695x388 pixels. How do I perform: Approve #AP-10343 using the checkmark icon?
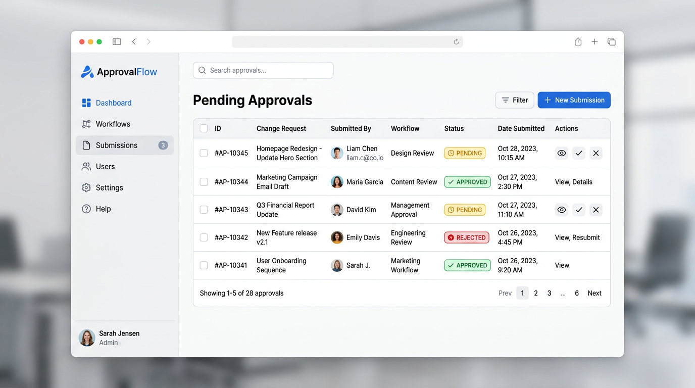(579, 210)
